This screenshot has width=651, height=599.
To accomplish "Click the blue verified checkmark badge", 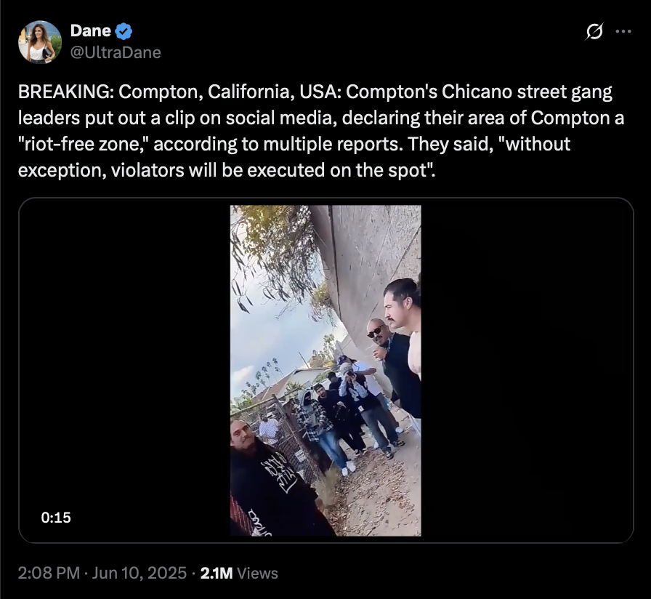I will [124, 31].
